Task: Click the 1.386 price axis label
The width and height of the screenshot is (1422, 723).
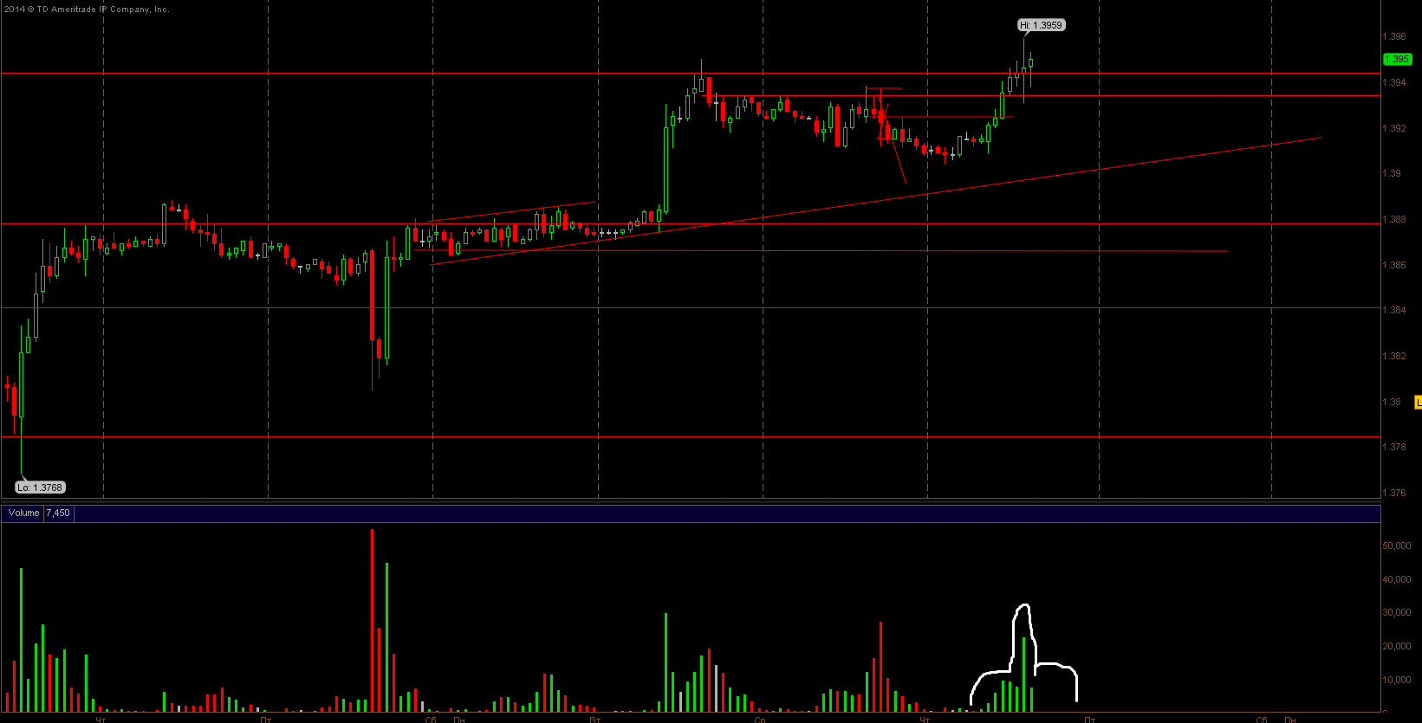Action: [1393, 265]
